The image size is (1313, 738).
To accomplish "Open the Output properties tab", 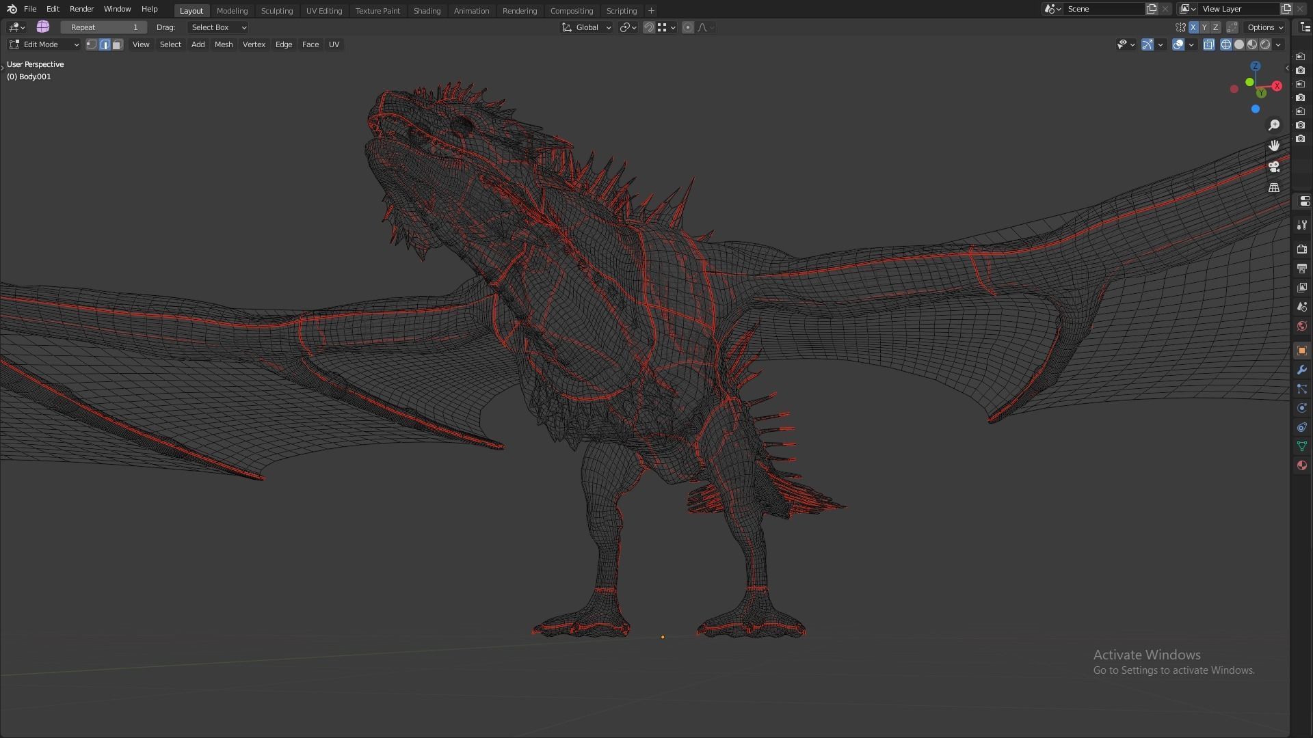I will pos(1302,269).
